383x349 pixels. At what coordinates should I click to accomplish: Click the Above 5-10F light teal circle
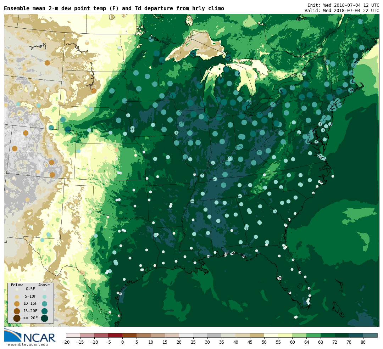click(44, 297)
